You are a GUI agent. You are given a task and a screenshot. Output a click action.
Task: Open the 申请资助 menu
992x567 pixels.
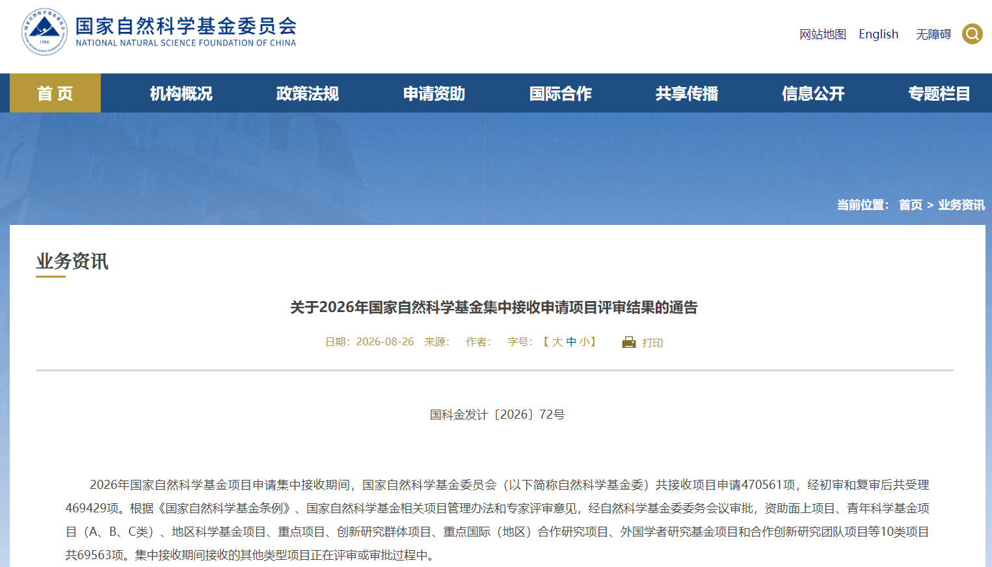click(434, 93)
